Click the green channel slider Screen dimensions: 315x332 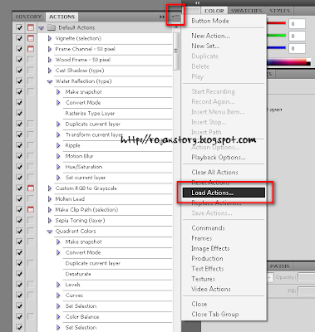pyautogui.click(x=276, y=36)
